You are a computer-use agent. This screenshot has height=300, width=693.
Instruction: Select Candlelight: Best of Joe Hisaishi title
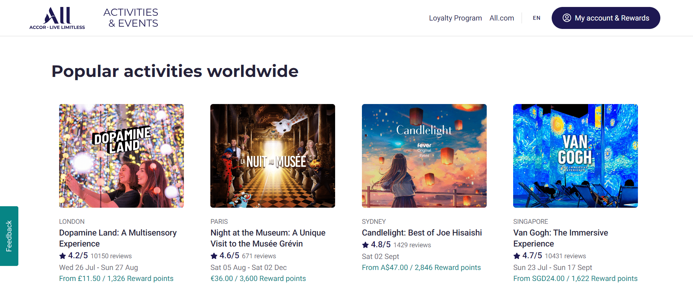[422, 233]
